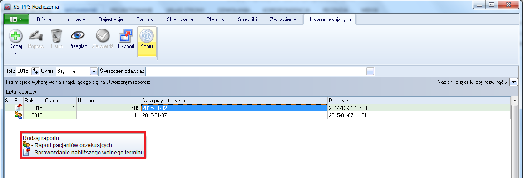Click the Świadczeniodawca selection button
The width and height of the screenshot is (523, 178).
point(370,71)
